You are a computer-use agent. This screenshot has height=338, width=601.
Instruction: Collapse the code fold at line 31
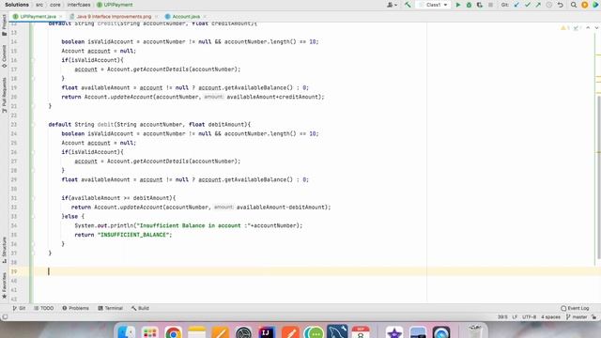(x=33, y=198)
